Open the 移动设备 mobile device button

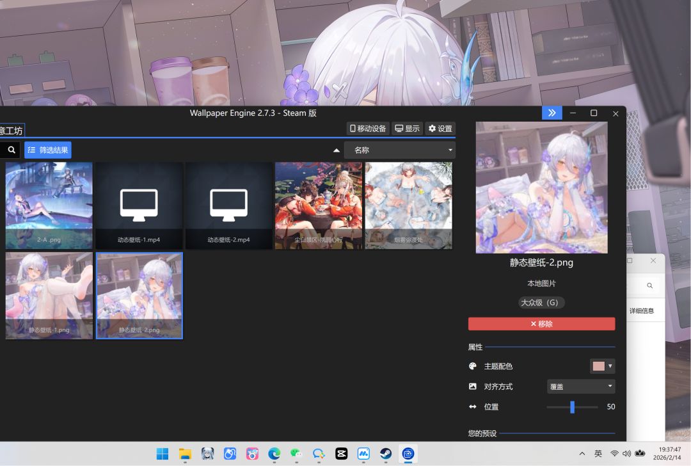[367, 128]
